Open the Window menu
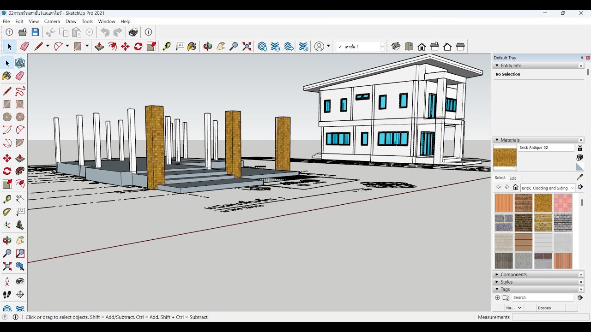The image size is (591, 332). (106, 22)
